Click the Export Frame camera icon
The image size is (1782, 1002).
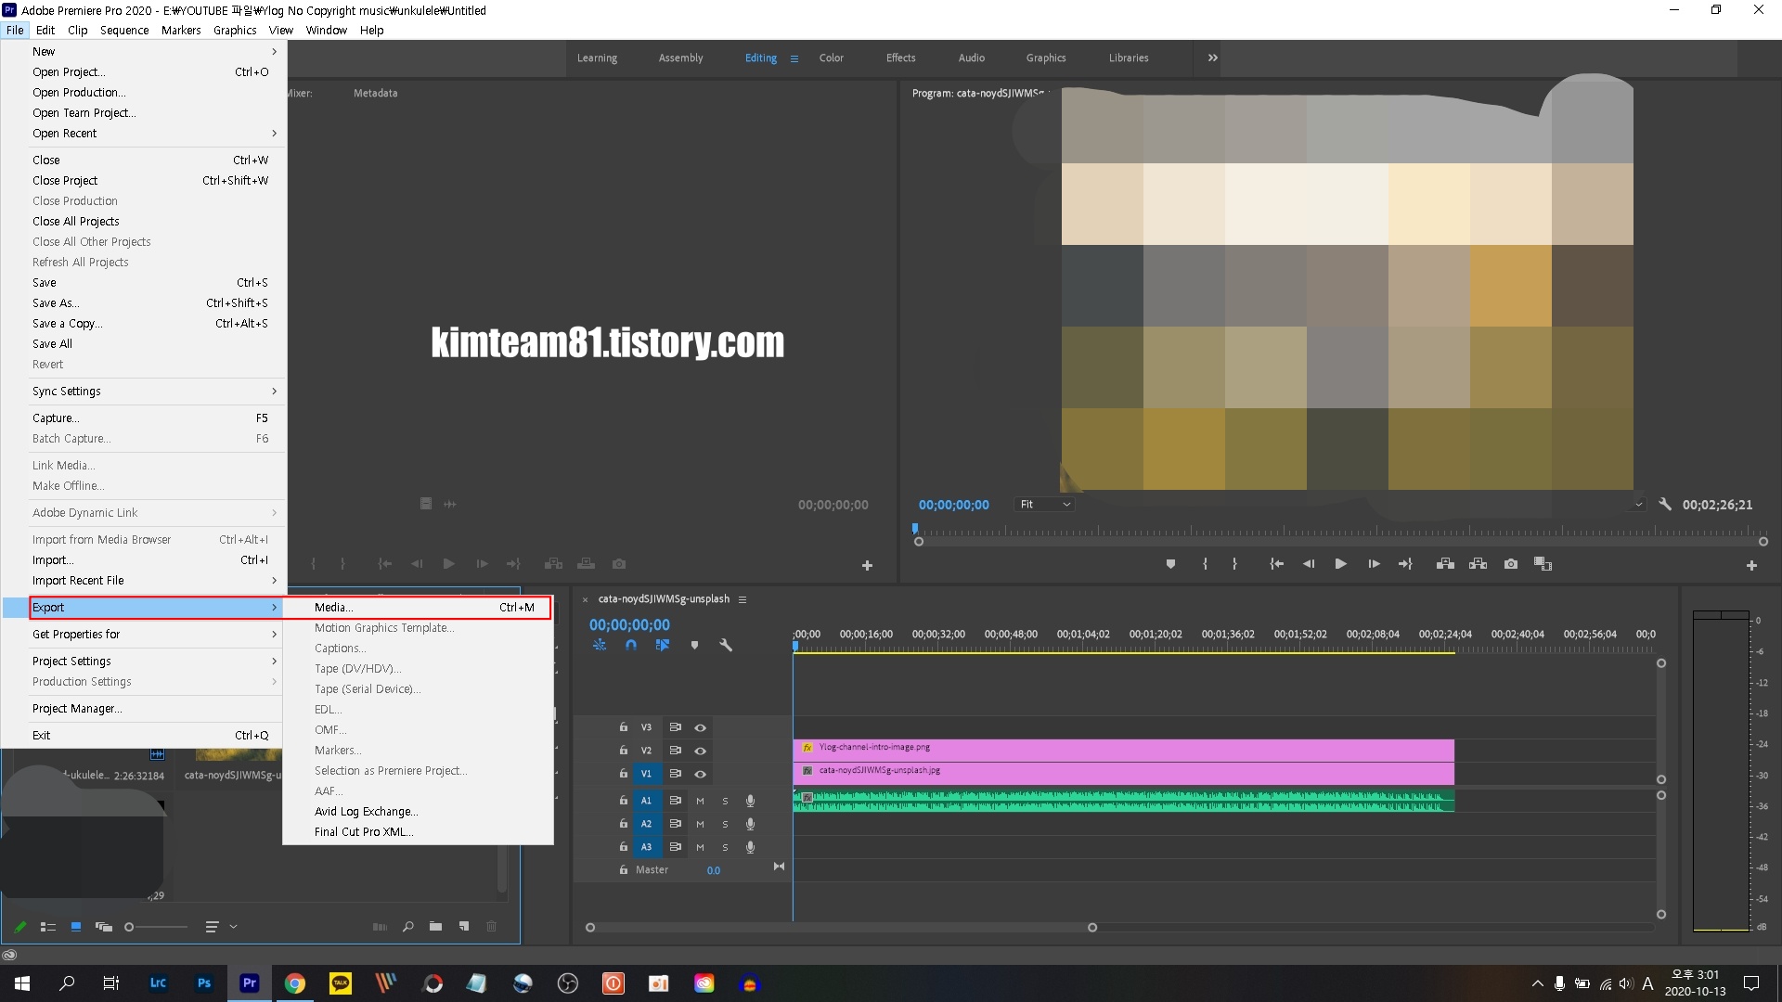pyautogui.click(x=1511, y=564)
